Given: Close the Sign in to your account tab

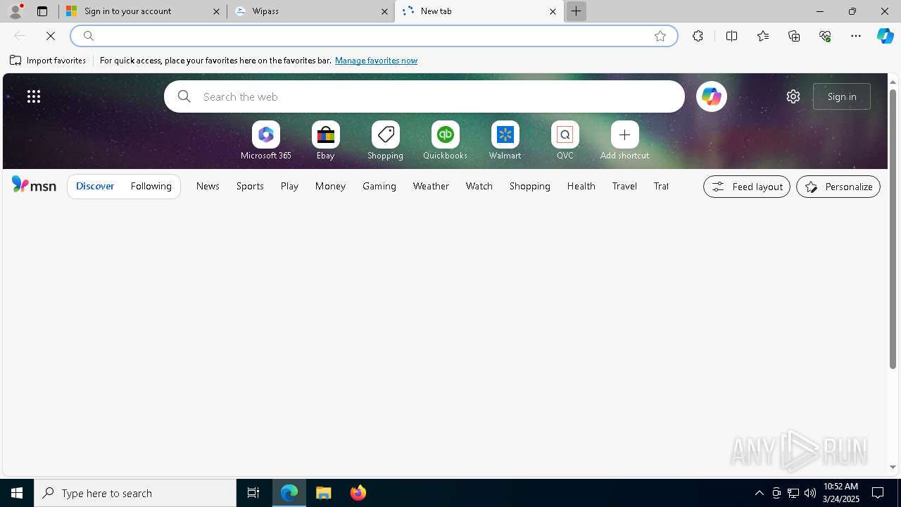Looking at the screenshot, I should point(216,11).
